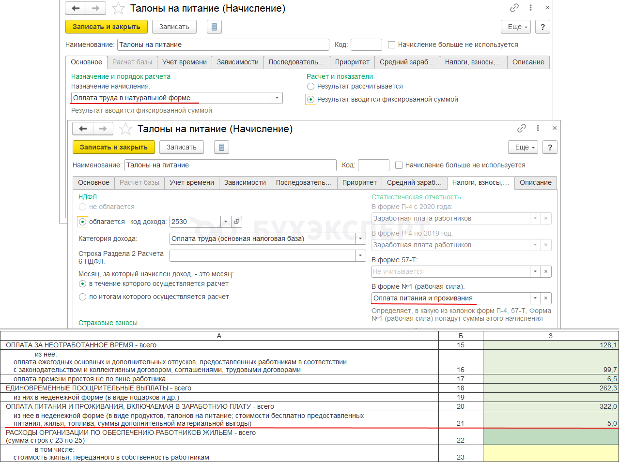Open 'Зависимости' tab in the background window
Viewport: 619px width, 462px height.
(x=237, y=62)
